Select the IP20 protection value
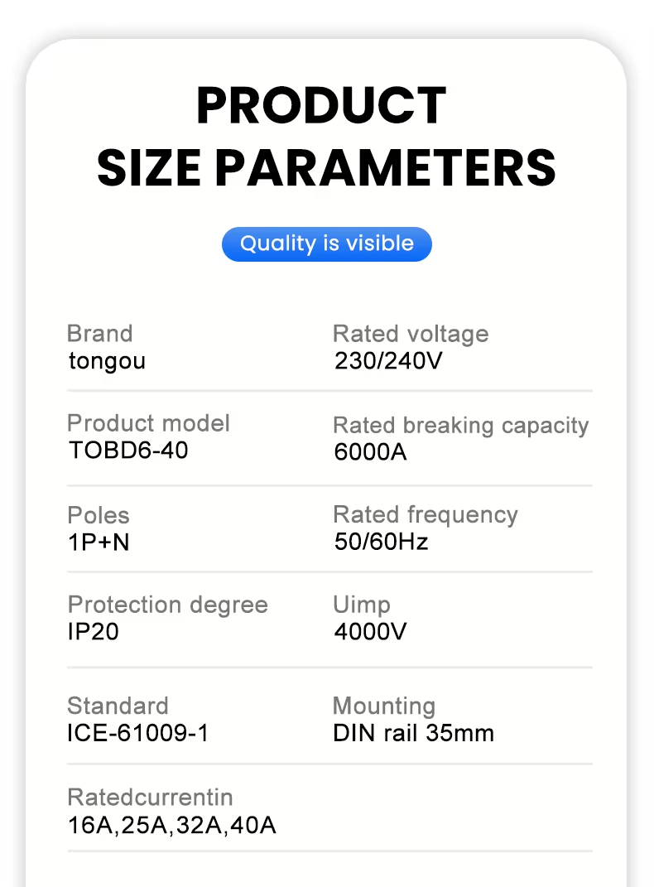The image size is (654, 887). pos(93,632)
